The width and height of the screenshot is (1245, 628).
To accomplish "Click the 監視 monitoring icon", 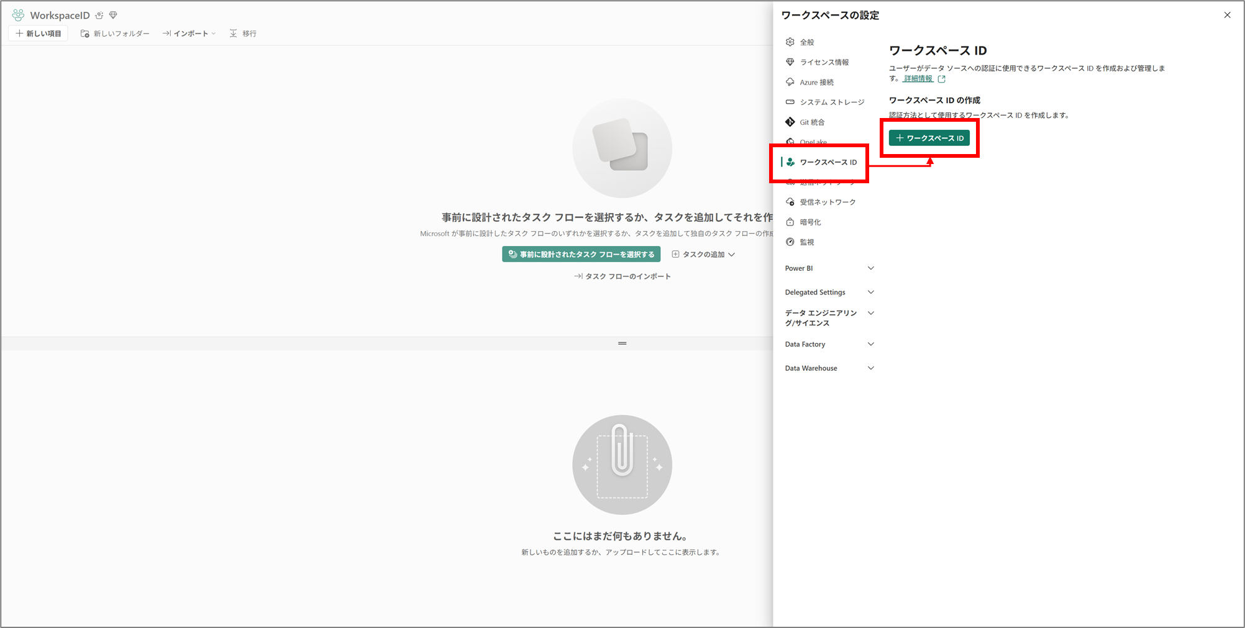I will tap(790, 242).
